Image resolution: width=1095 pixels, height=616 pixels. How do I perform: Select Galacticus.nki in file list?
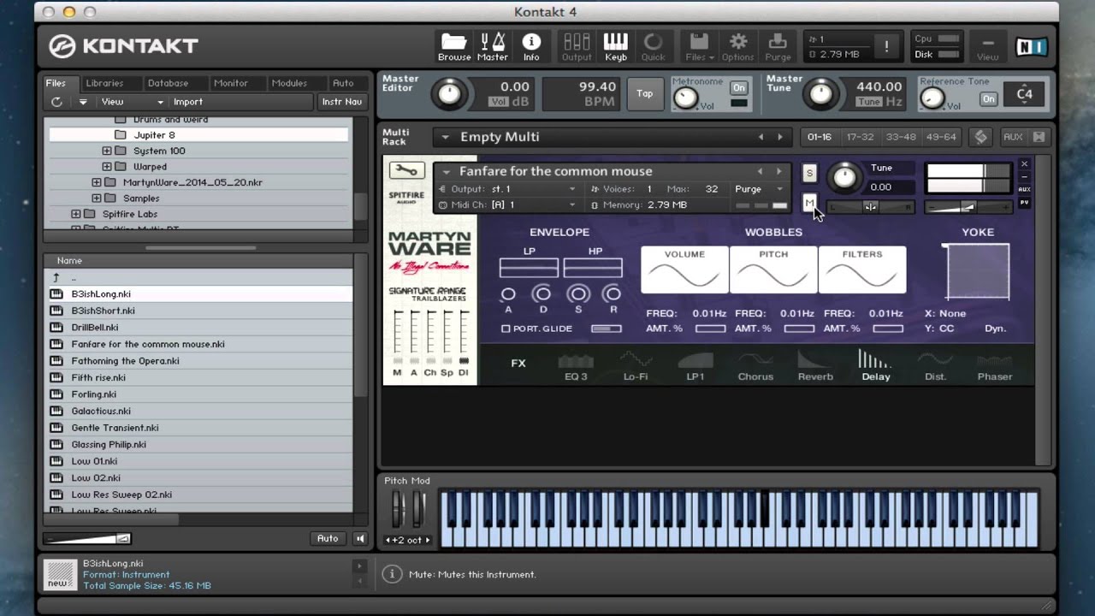[198, 411]
